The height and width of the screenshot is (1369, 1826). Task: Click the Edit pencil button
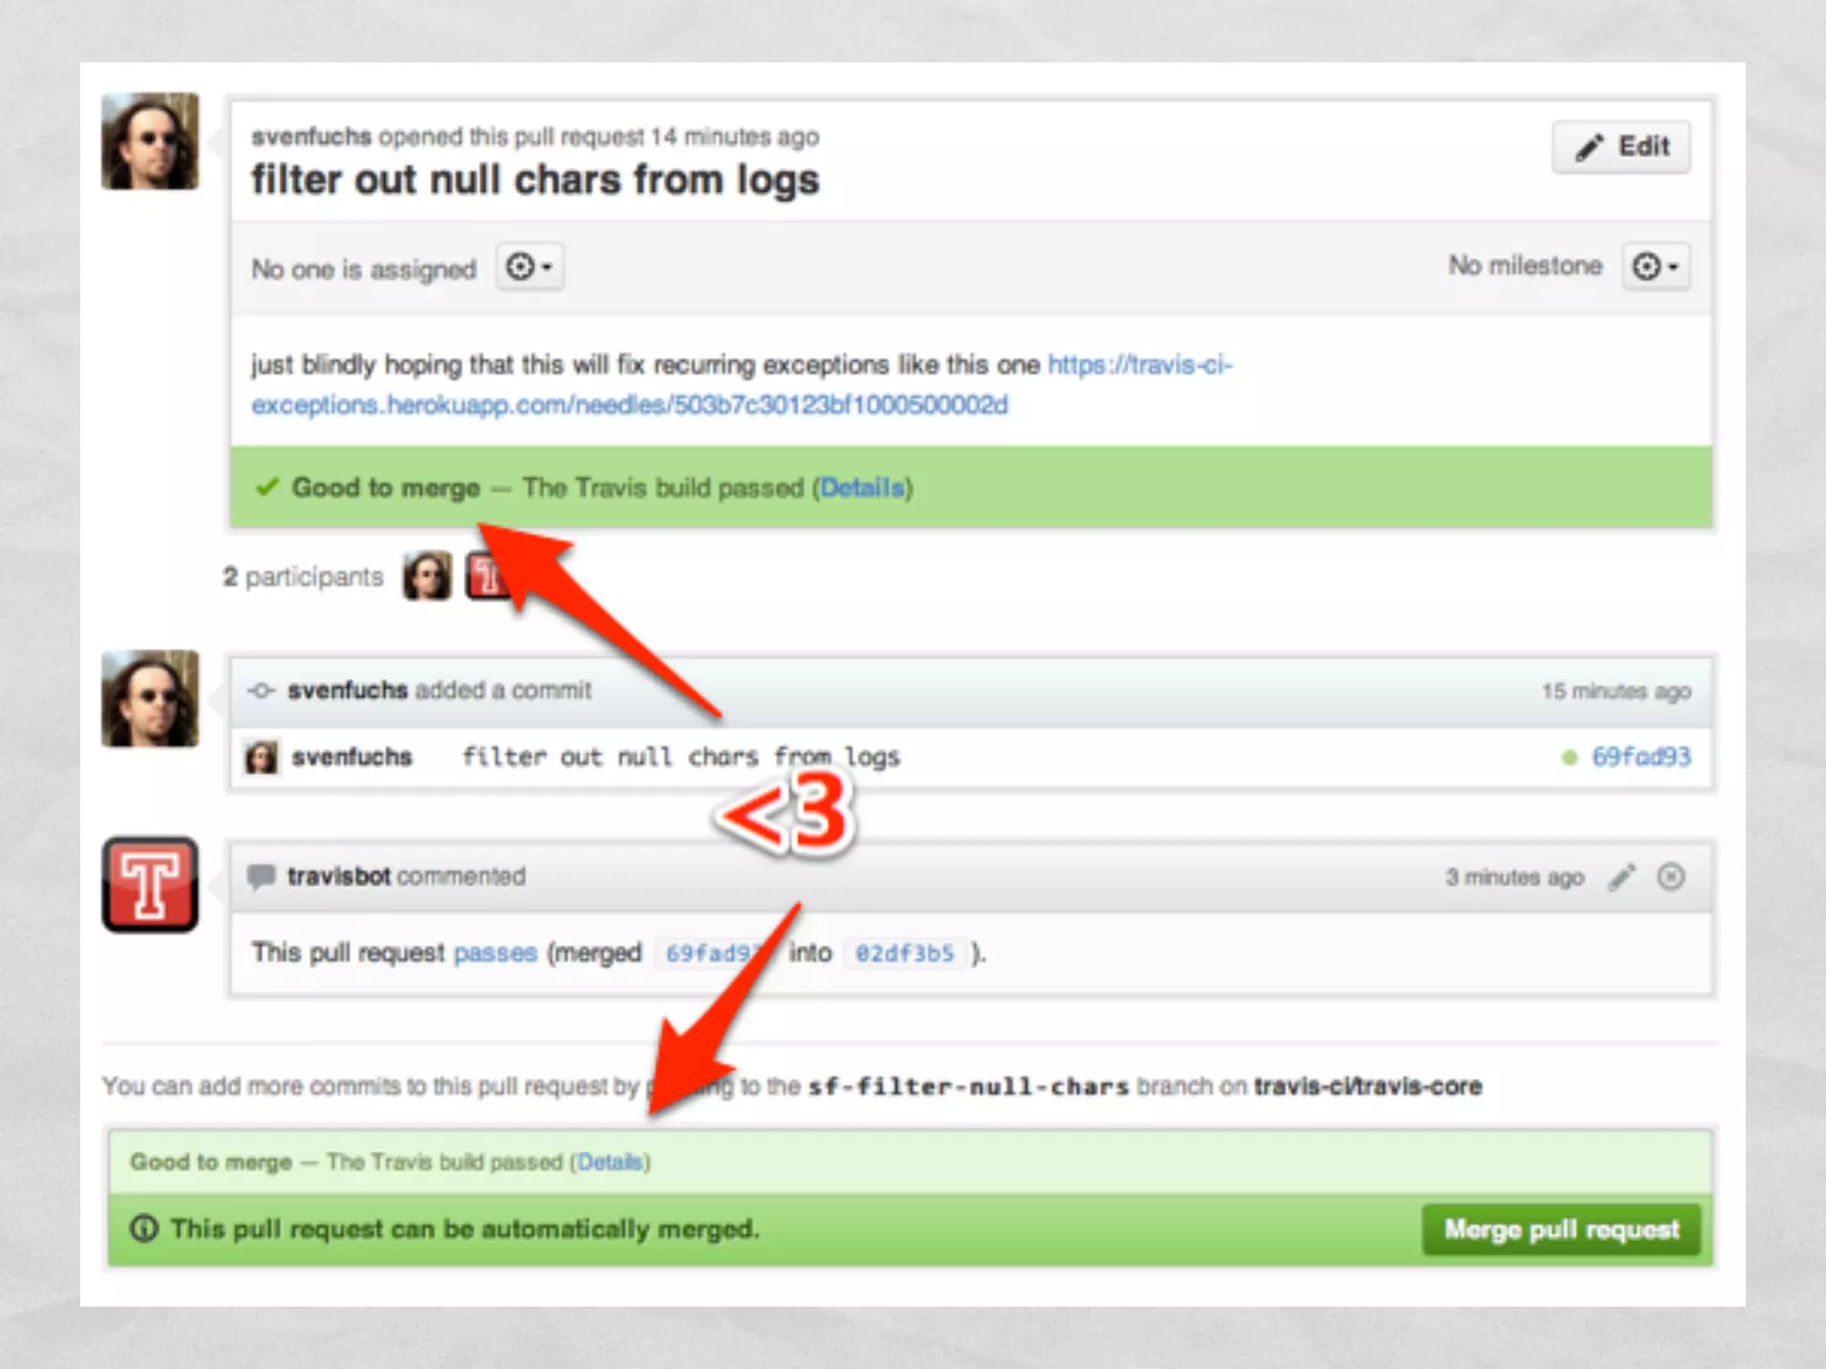tap(1621, 147)
